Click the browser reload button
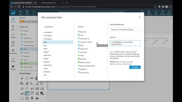 tap(19, 7)
